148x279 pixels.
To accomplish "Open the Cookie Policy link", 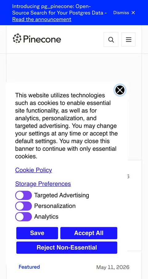I will (34, 170).
